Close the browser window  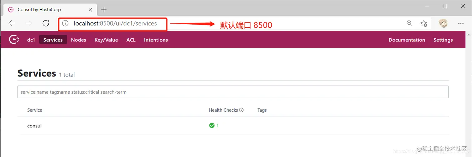(x=463, y=6)
